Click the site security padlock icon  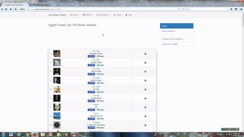pyautogui.click(x=24, y=9)
